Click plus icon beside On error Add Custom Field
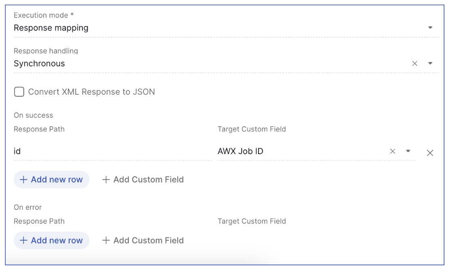 coord(106,240)
